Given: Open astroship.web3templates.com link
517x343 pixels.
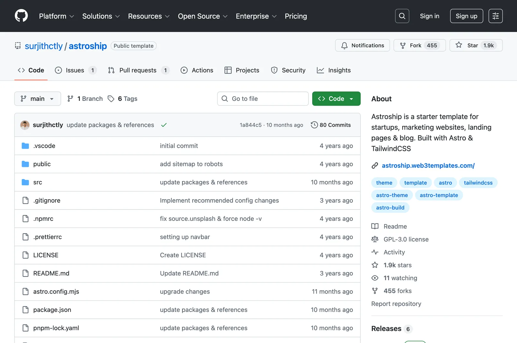Looking at the screenshot, I should tap(428, 166).
